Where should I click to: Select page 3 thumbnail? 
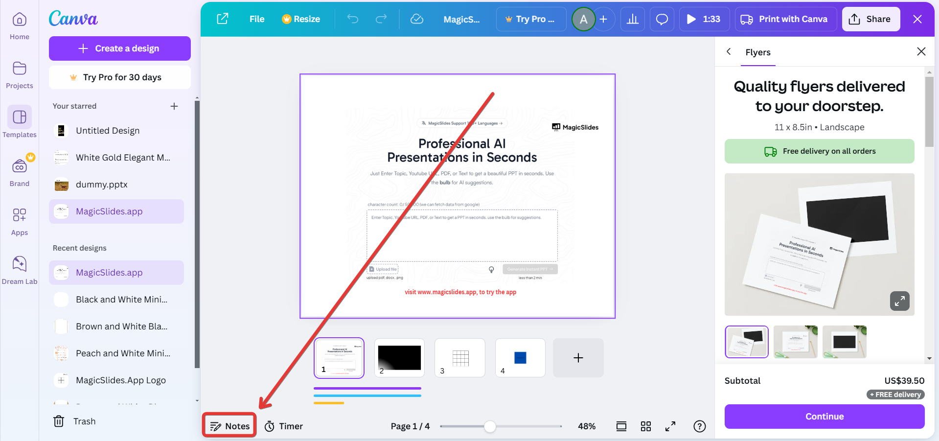[460, 358]
